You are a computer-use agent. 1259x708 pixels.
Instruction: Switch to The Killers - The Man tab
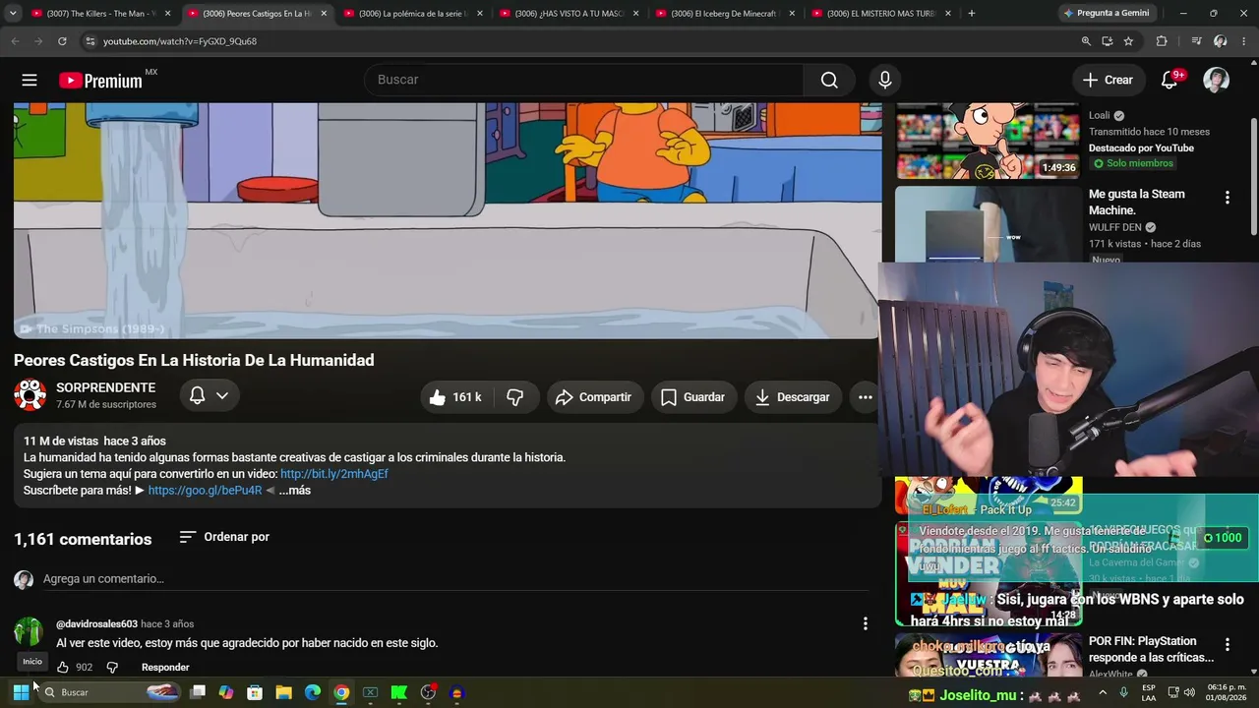point(101,14)
